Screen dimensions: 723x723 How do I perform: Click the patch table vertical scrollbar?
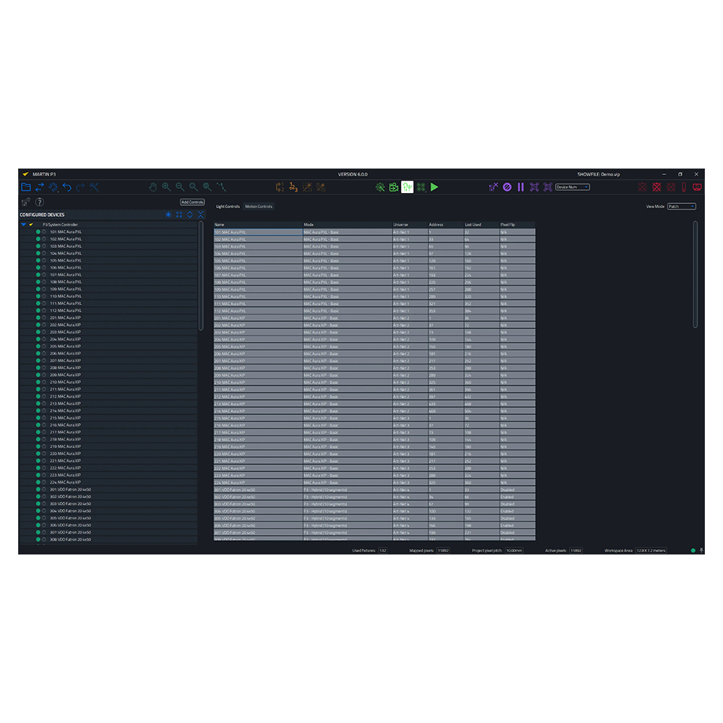tap(695, 275)
